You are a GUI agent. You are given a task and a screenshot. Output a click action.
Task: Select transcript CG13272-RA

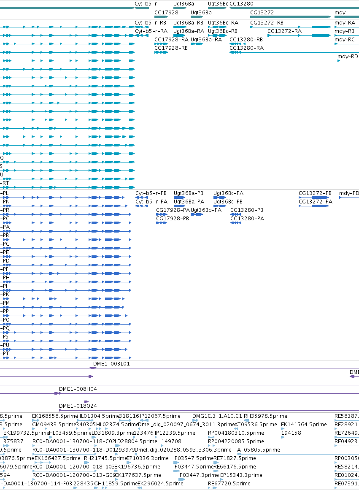(285, 31)
